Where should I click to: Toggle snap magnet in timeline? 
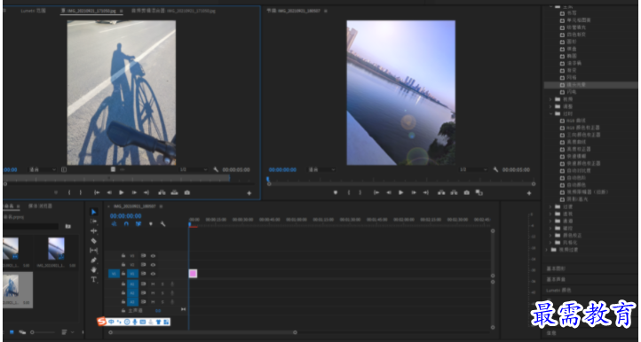pyautogui.click(x=126, y=223)
